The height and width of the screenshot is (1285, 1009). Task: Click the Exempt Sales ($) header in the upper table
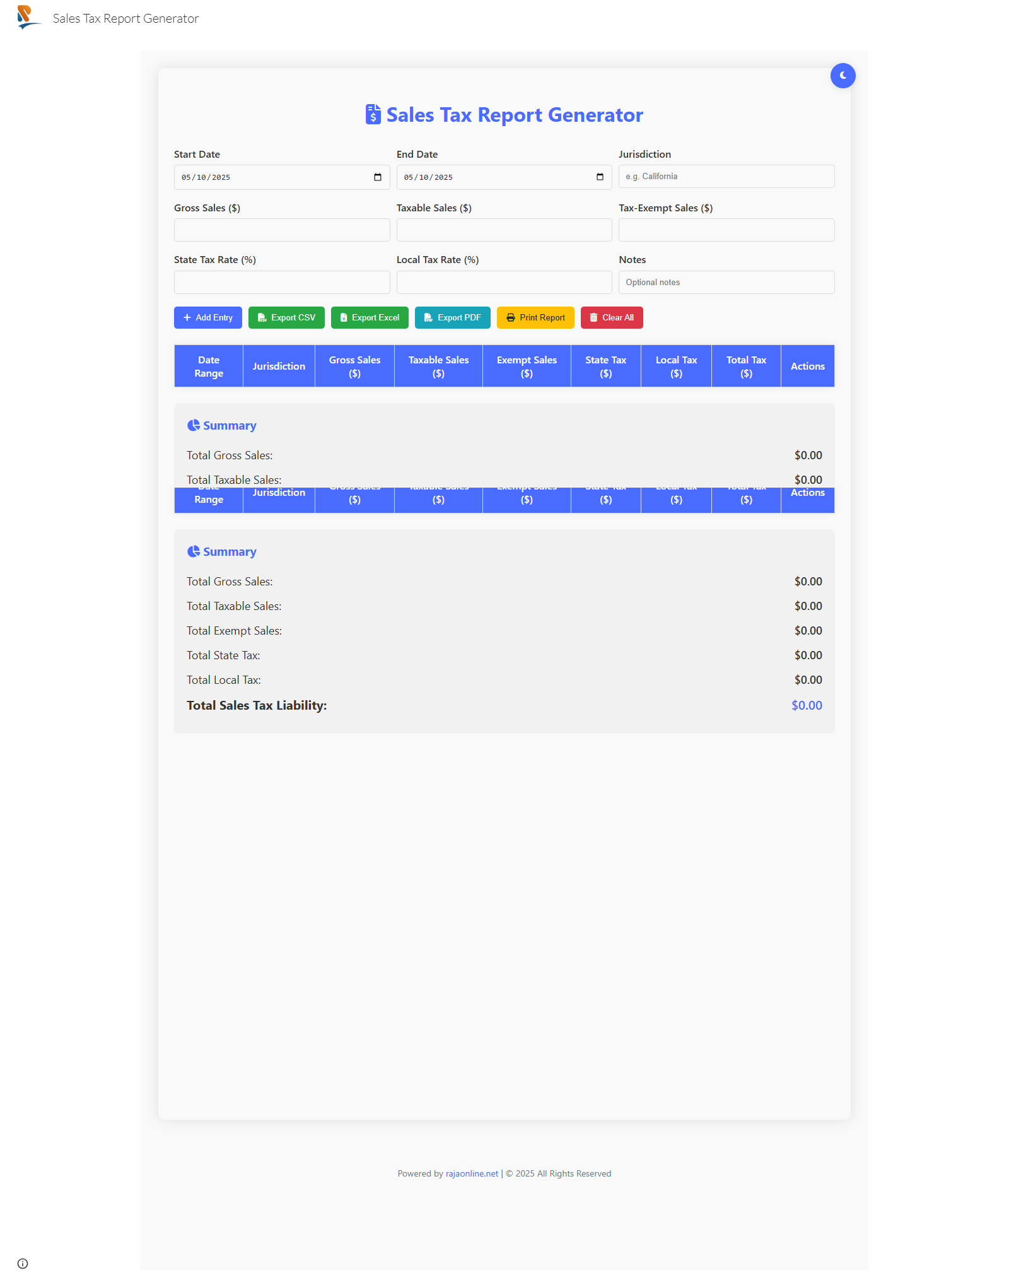[x=527, y=367]
